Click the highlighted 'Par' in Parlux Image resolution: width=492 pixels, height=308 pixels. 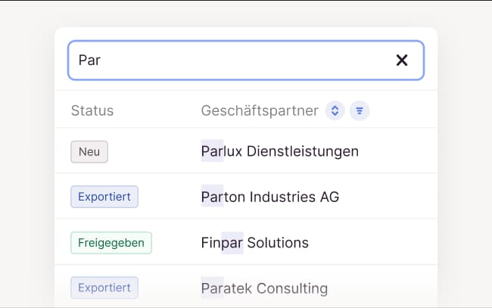click(213, 151)
